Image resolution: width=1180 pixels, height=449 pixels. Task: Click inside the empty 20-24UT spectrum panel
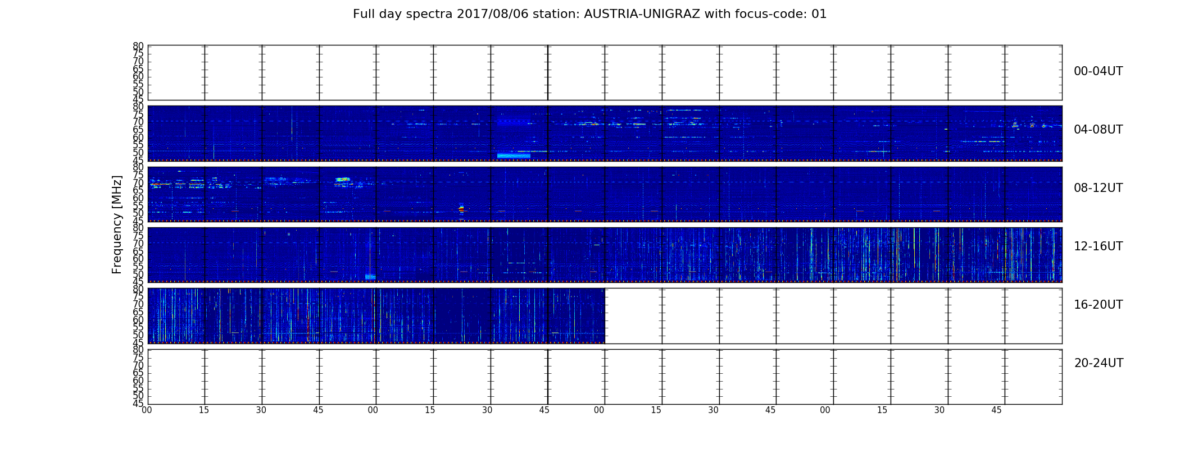tap(605, 377)
